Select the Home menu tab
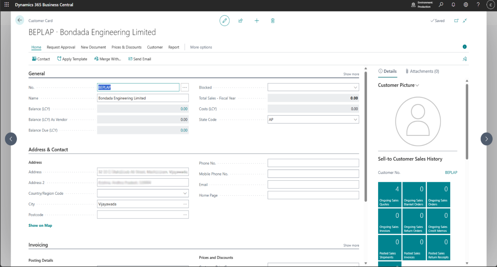The image size is (497, 267). coord(36,47)
